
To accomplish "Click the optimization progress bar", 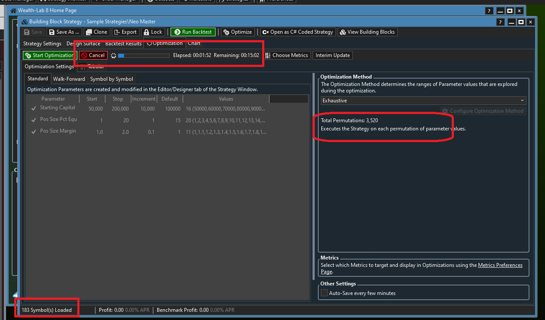I will click(x=143, y=56).
